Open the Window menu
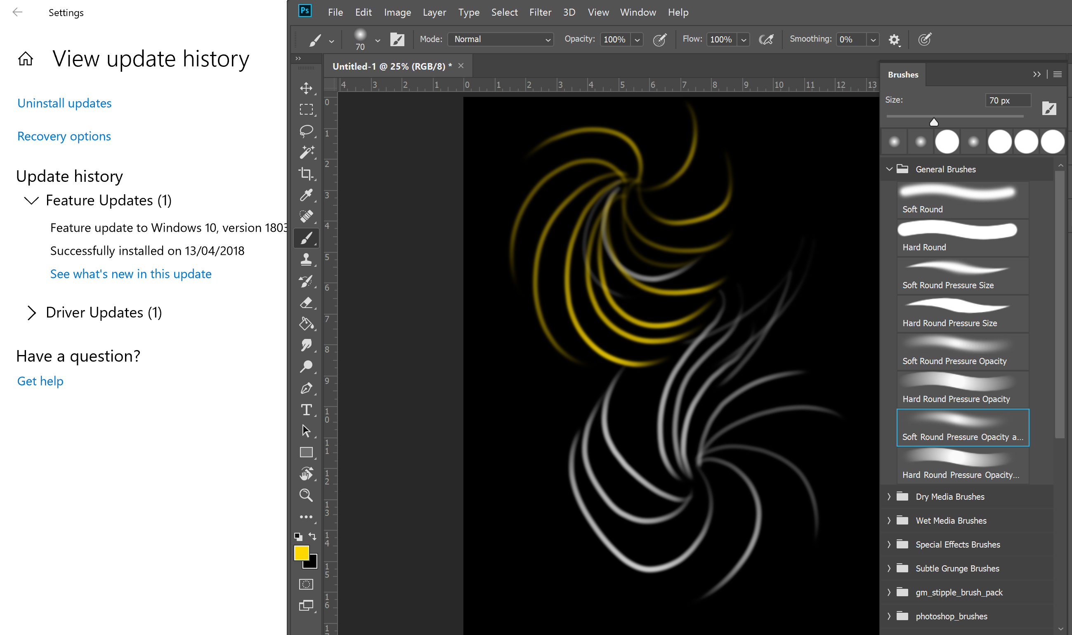Viewport: 1072px width, 635px height. pos(638,12)
